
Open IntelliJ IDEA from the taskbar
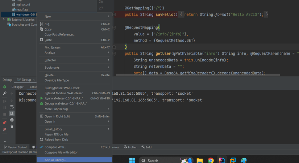click(x=221, y=160)
